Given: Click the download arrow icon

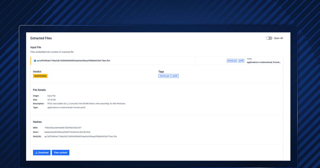Looking at the screenshot, I should point(37,153).
